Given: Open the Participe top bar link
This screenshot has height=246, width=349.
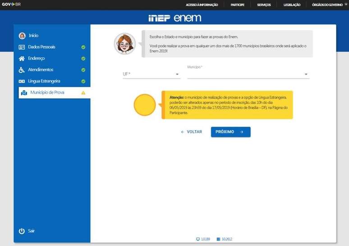Looking at the screenshot, I should (237, 5).
